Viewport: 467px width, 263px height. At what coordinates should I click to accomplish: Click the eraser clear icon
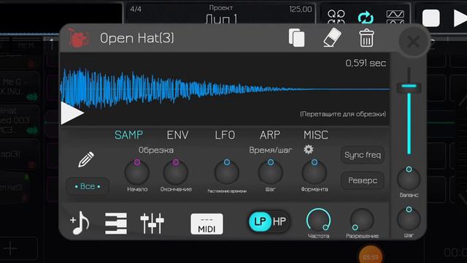pos(333,37)
